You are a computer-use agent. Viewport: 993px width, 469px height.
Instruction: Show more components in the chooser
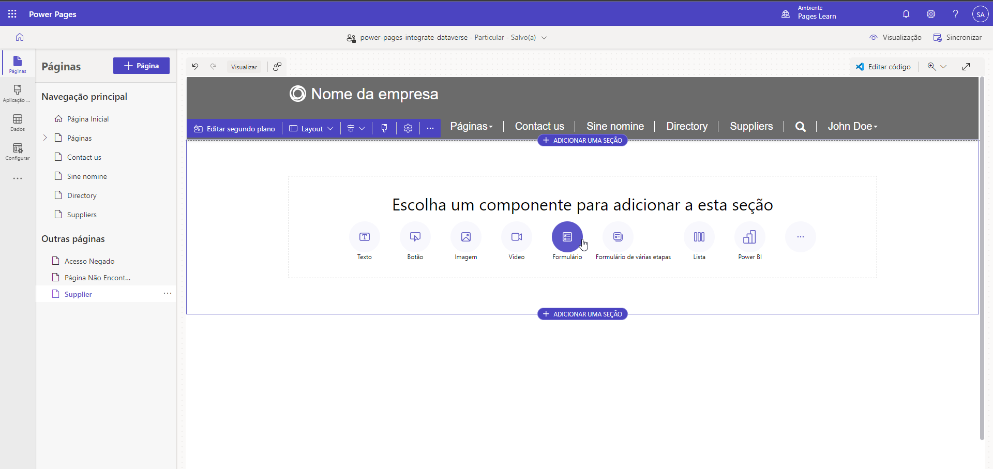click(x=801, y=237)
